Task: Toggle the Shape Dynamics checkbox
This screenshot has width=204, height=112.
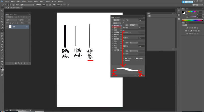Action: 113,26
